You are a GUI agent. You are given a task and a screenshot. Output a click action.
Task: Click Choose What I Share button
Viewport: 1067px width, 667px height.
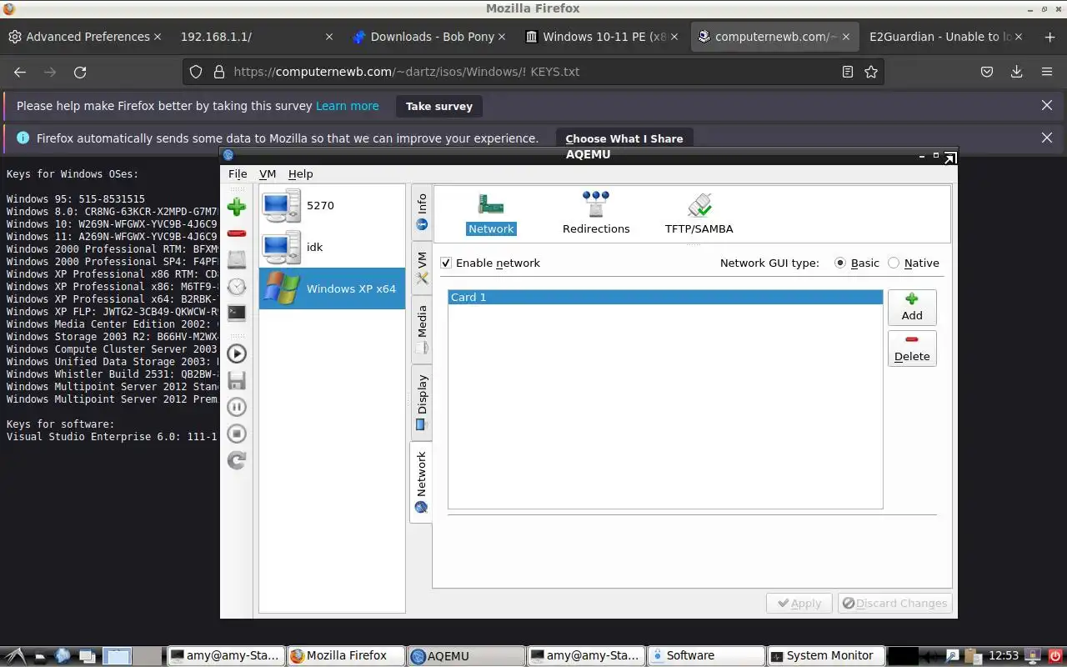coord(624,138)
